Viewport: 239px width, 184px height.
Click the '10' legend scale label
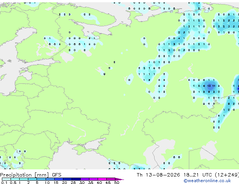(x=47, y=182)
